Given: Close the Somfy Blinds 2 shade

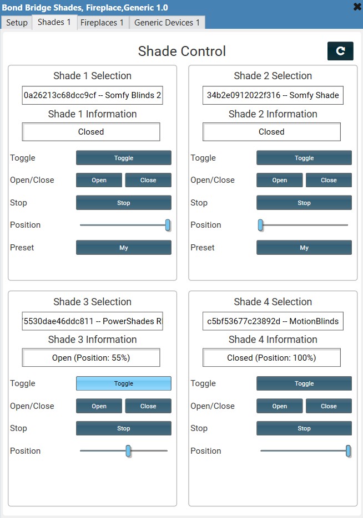Looking at the screenshot, I should pos(148,179).
